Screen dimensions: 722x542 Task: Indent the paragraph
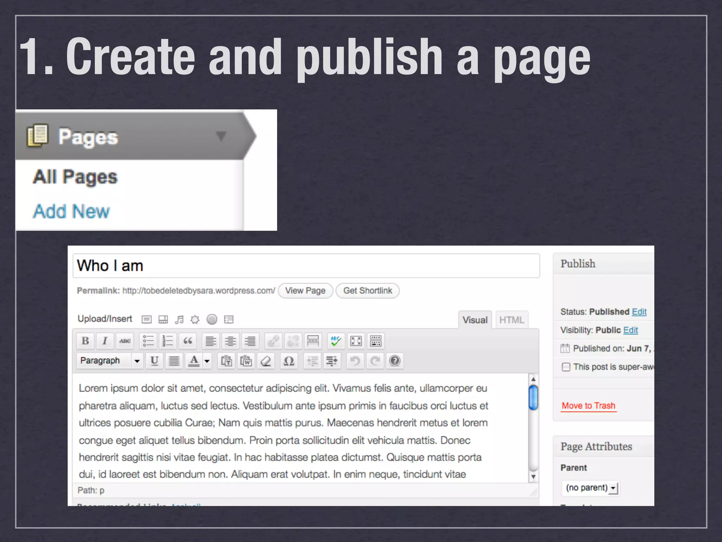(x=332, y=361)
